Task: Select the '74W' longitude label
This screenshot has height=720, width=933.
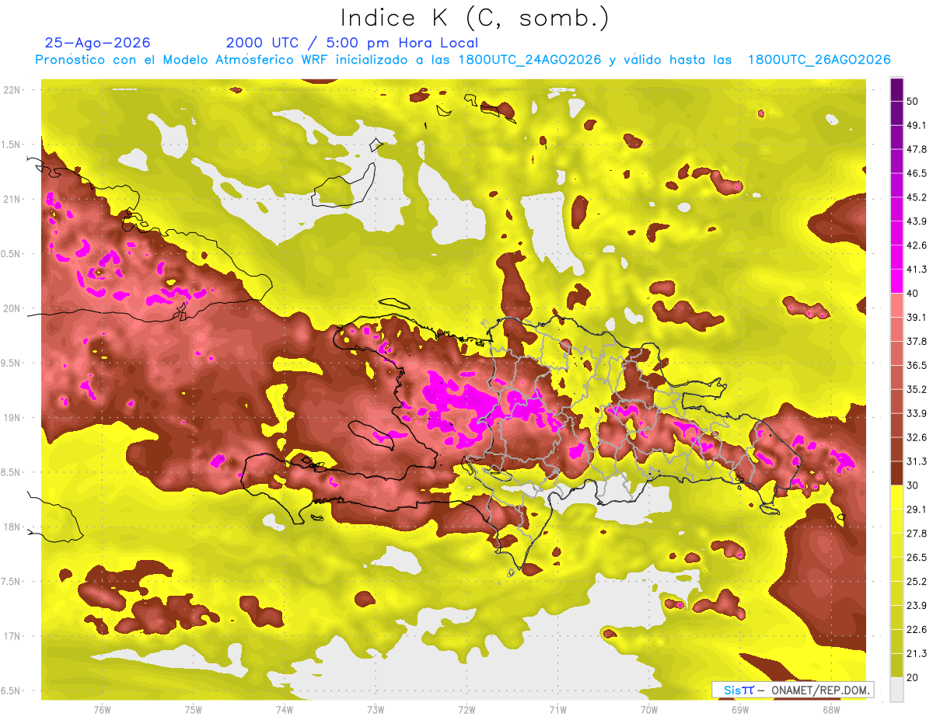Action: coord(285,709)
